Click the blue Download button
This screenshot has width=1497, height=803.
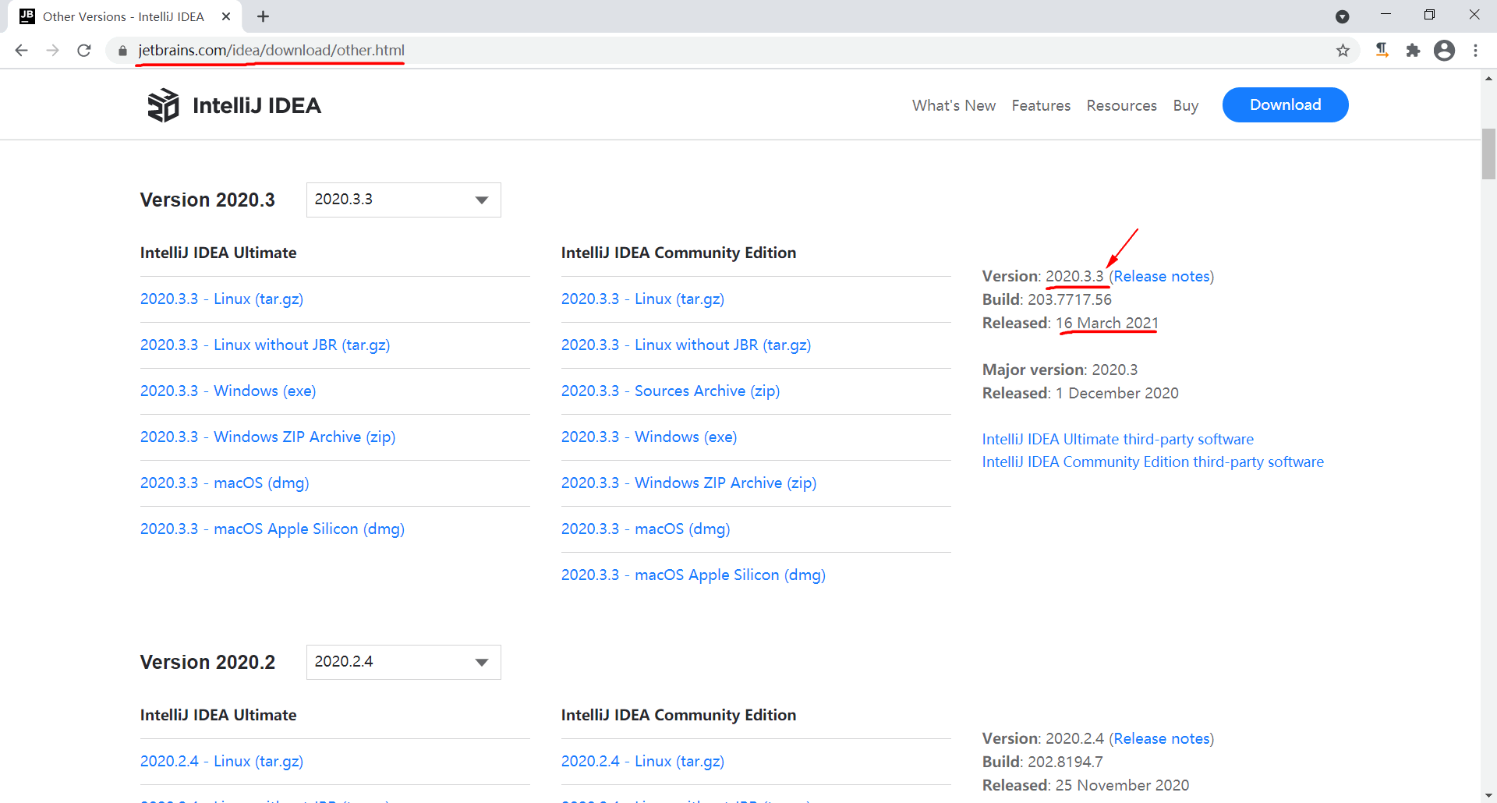1286,104
